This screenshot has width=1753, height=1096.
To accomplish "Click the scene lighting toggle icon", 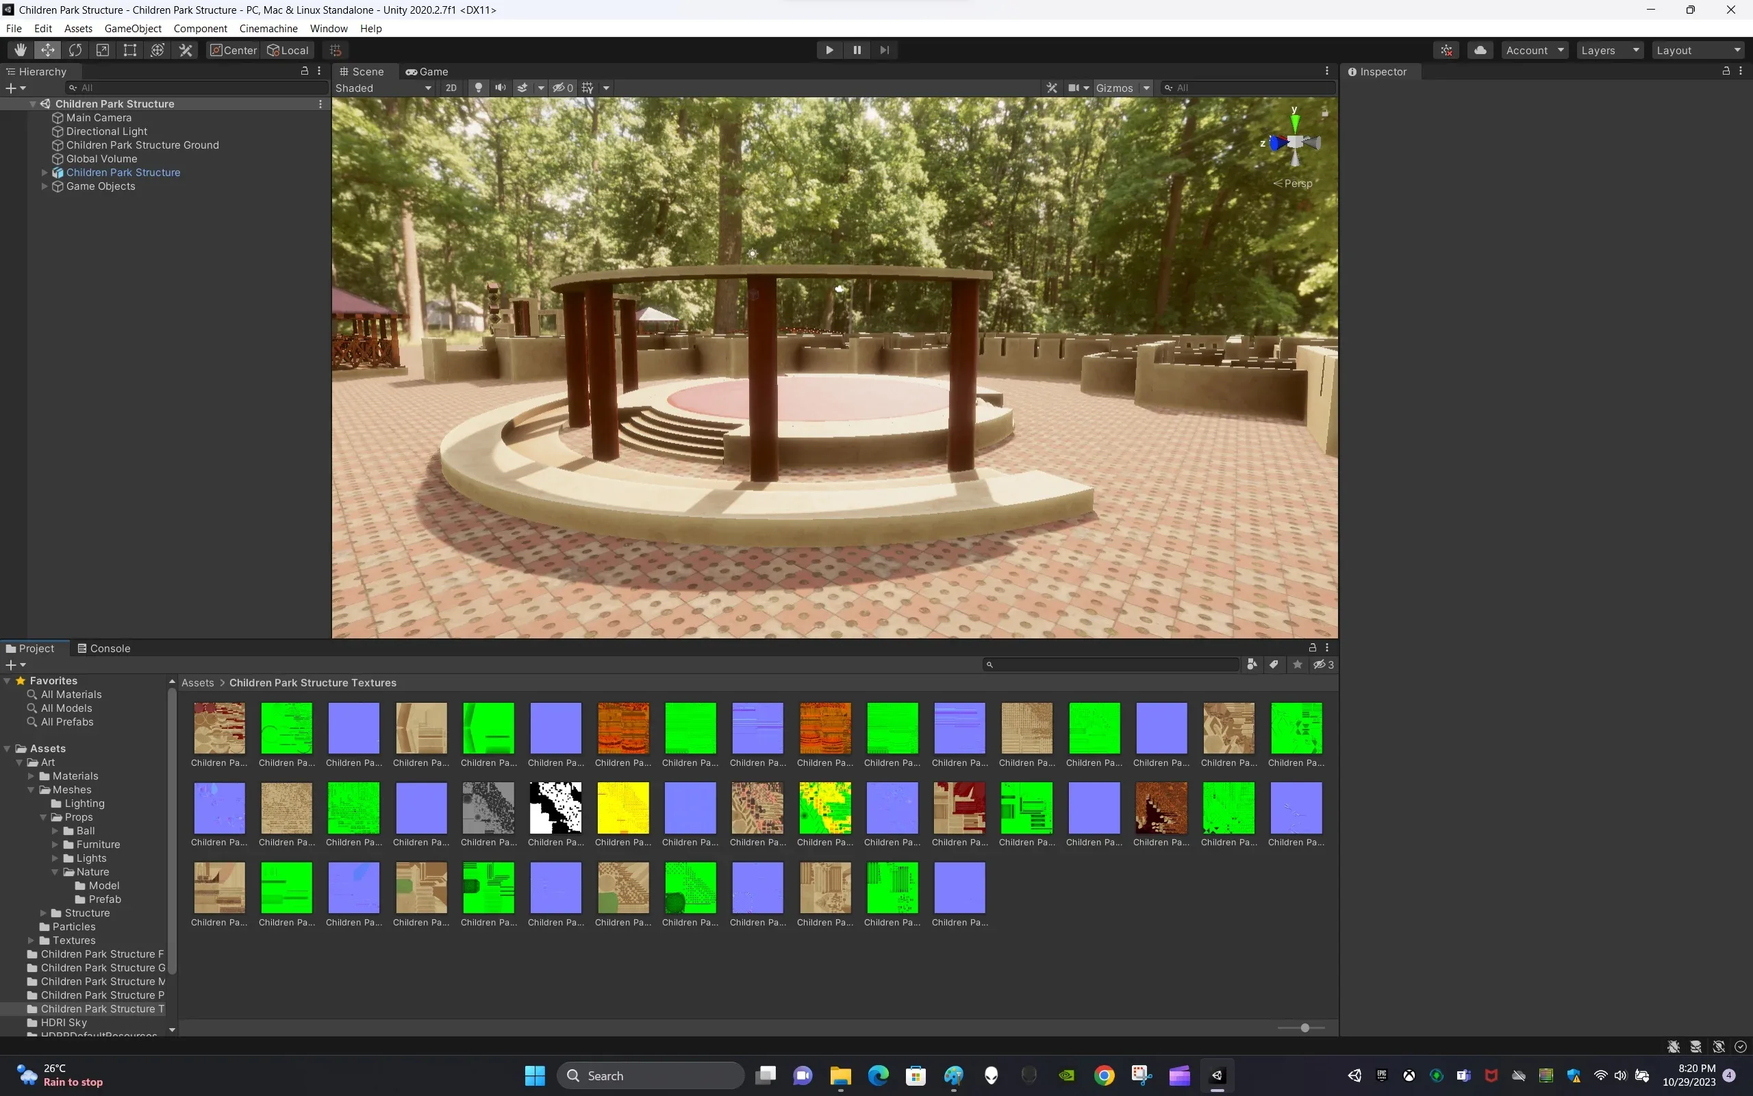I will [x=478, y=87].
